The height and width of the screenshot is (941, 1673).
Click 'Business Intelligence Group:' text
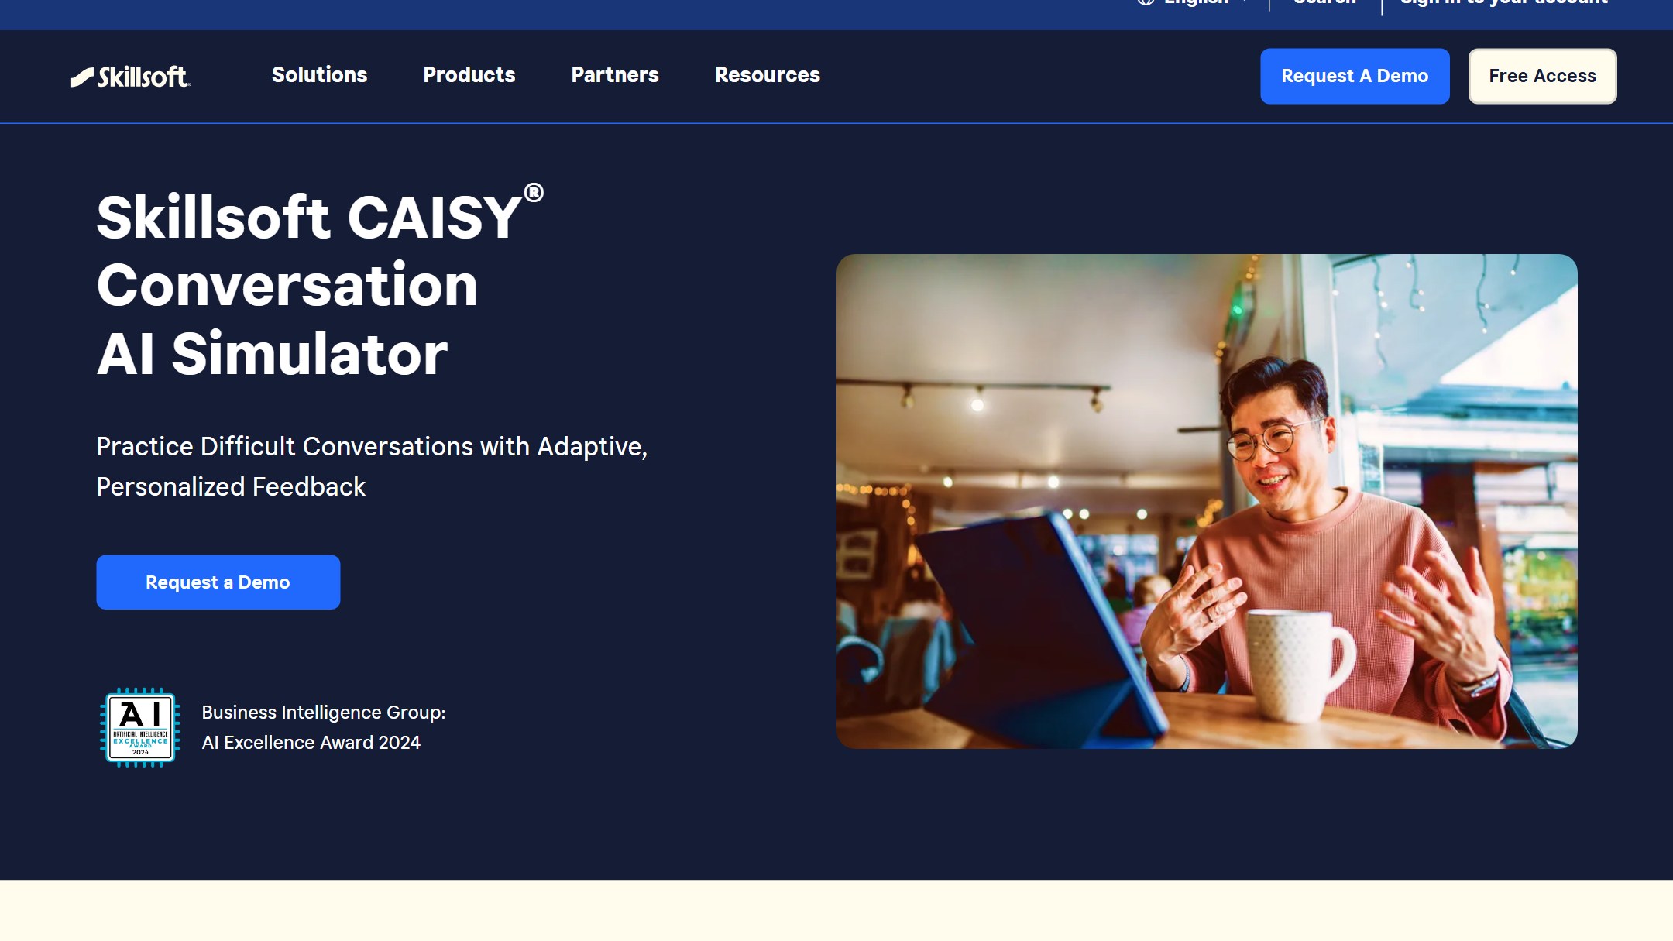324,713
